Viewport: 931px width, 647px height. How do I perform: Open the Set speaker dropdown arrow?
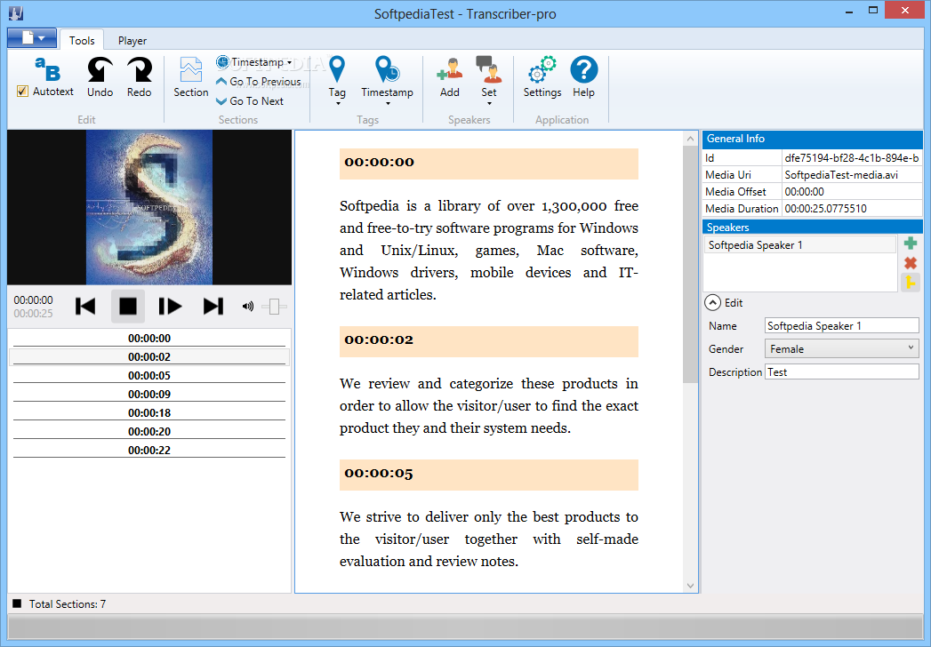click(489, 104)
